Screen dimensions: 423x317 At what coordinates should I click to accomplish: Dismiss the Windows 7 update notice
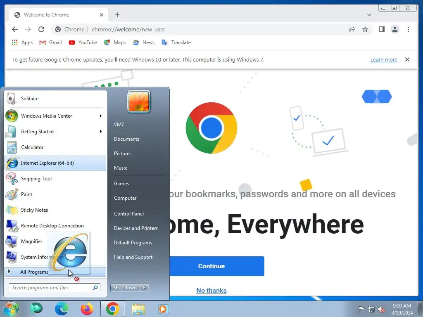[x=407, y=59]
